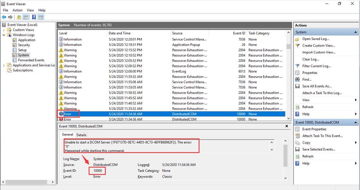Click the Open Saved Log folder icon
Viewport: 360px width, 190px height.
tap(297, 39)
